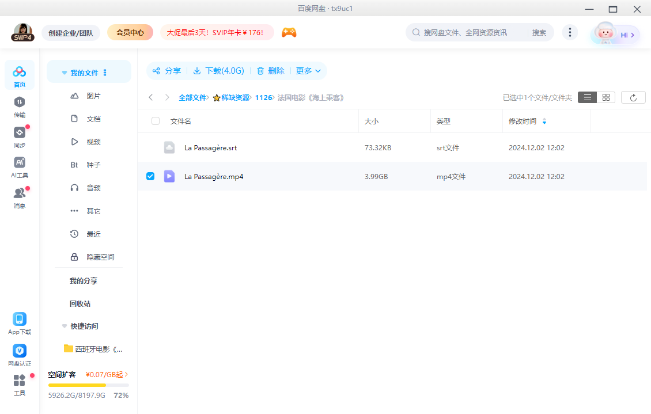Select 视频 category in left panel
Screen dimensions: 651x414
click(93, 142)
